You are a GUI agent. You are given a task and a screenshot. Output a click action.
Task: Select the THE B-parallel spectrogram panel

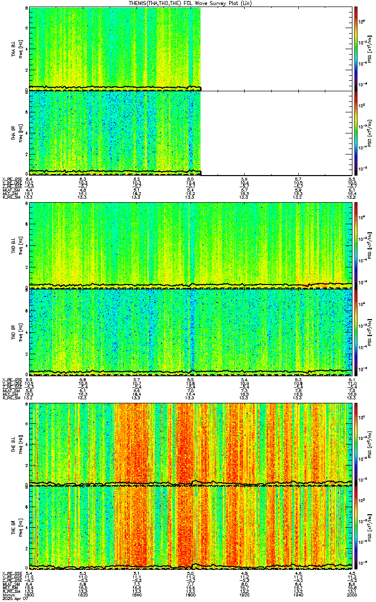191,528
